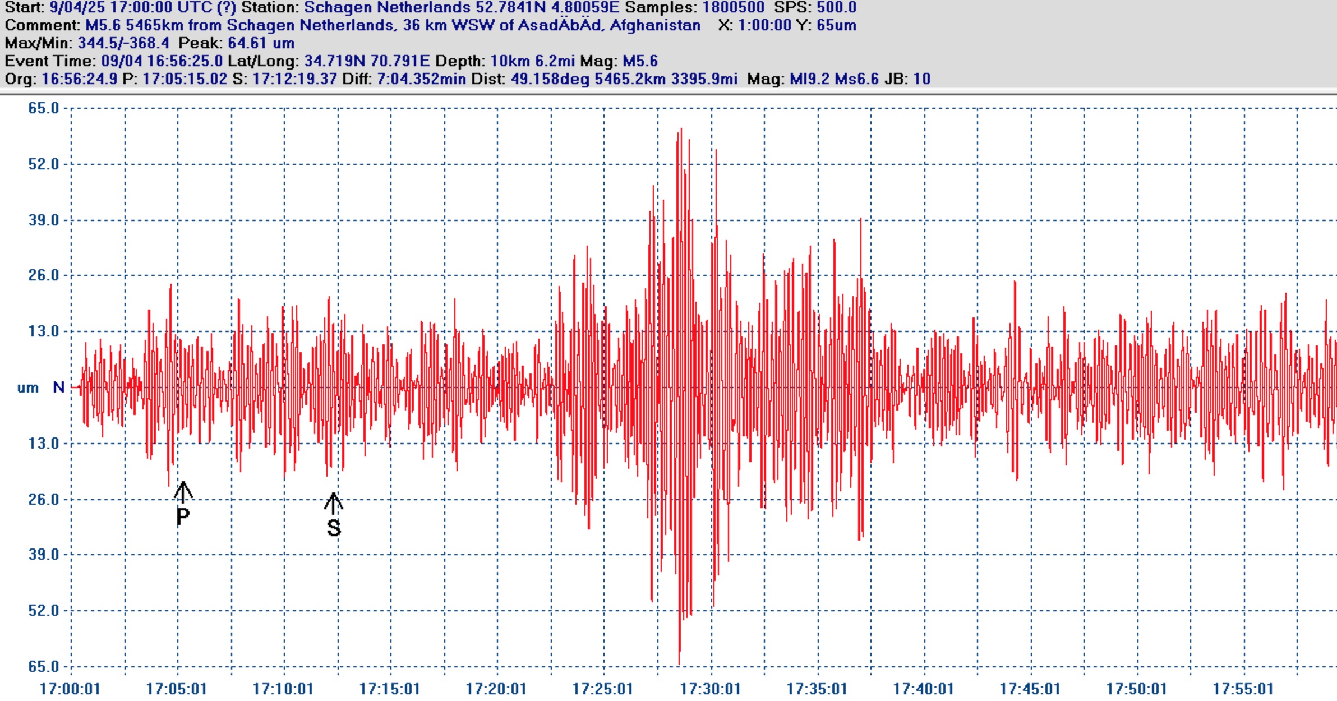Click the P wave arrival arrow marker
Image resolution: width=1337 pixels, height=701 pixels.
click(183, 492)
